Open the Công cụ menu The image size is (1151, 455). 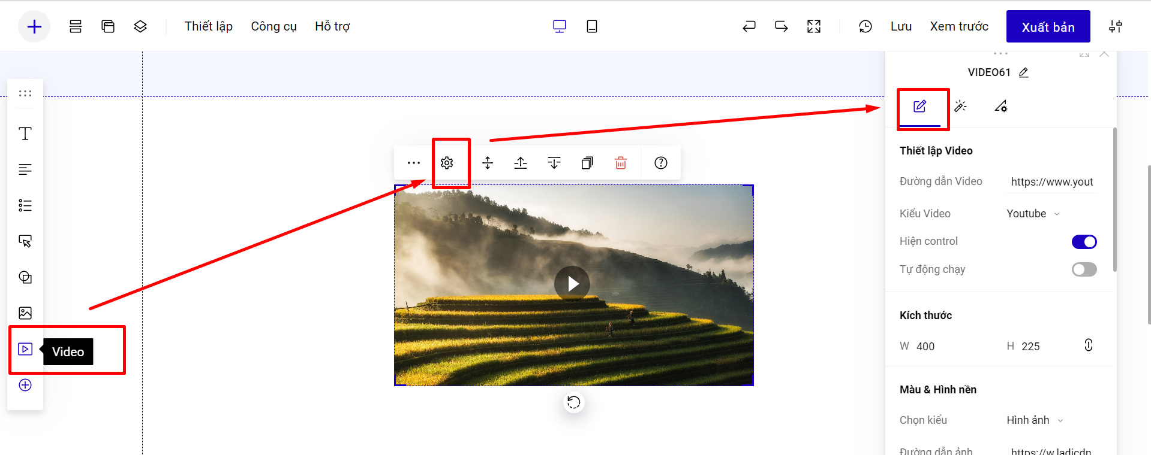(x=274, y=26)
